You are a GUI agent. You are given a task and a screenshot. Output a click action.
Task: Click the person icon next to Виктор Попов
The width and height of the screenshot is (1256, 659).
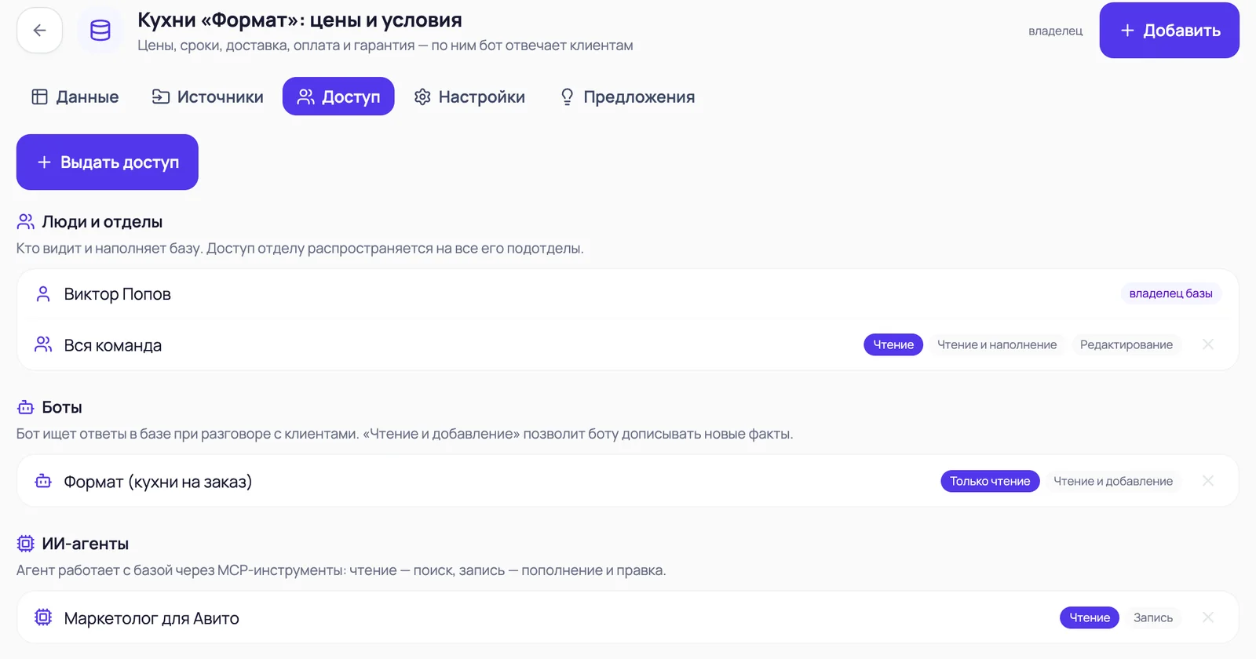[x=43, y=294]
